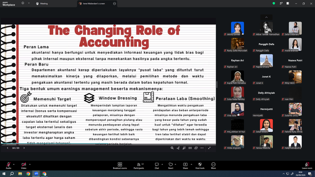Viewport: 315px width, 177px height.
Task: Open Breakout rooms
Action: (120, 166)
